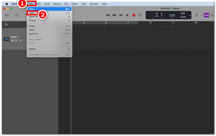Click the Audio 1 track name
The width and height of the screenshot is (216, 136).
14,37
